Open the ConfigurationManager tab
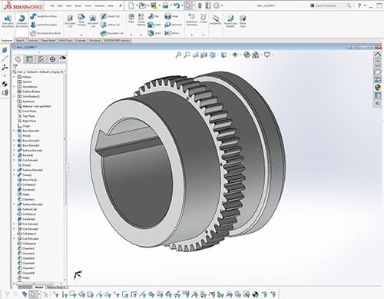Screen dimensions: 384x299 pyautogui.click(x=41, y=59)
